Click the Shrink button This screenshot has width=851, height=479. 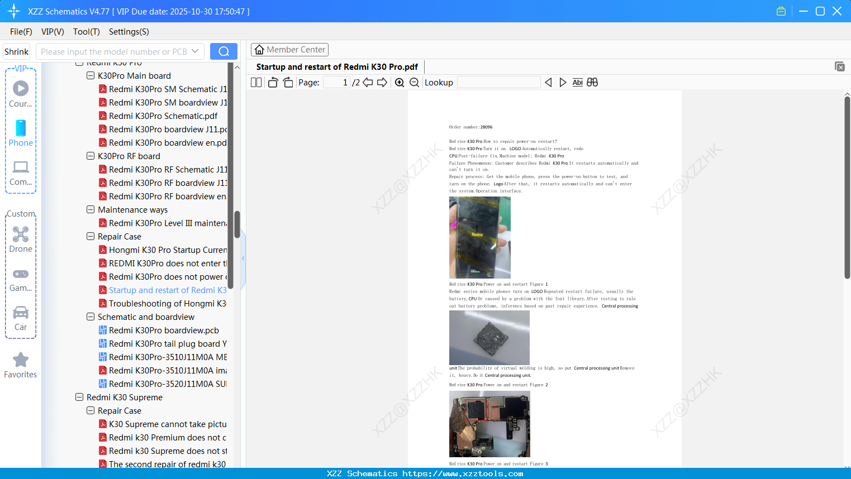tap(17, 51)
